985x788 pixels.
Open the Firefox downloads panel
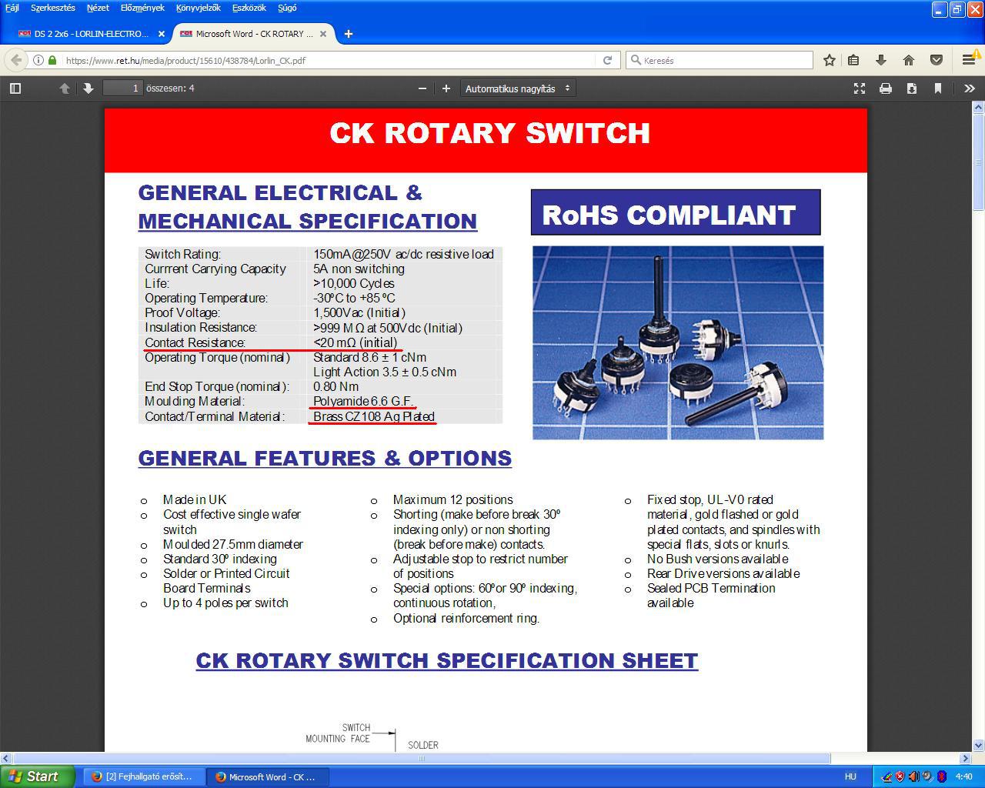tap(881, 60)
